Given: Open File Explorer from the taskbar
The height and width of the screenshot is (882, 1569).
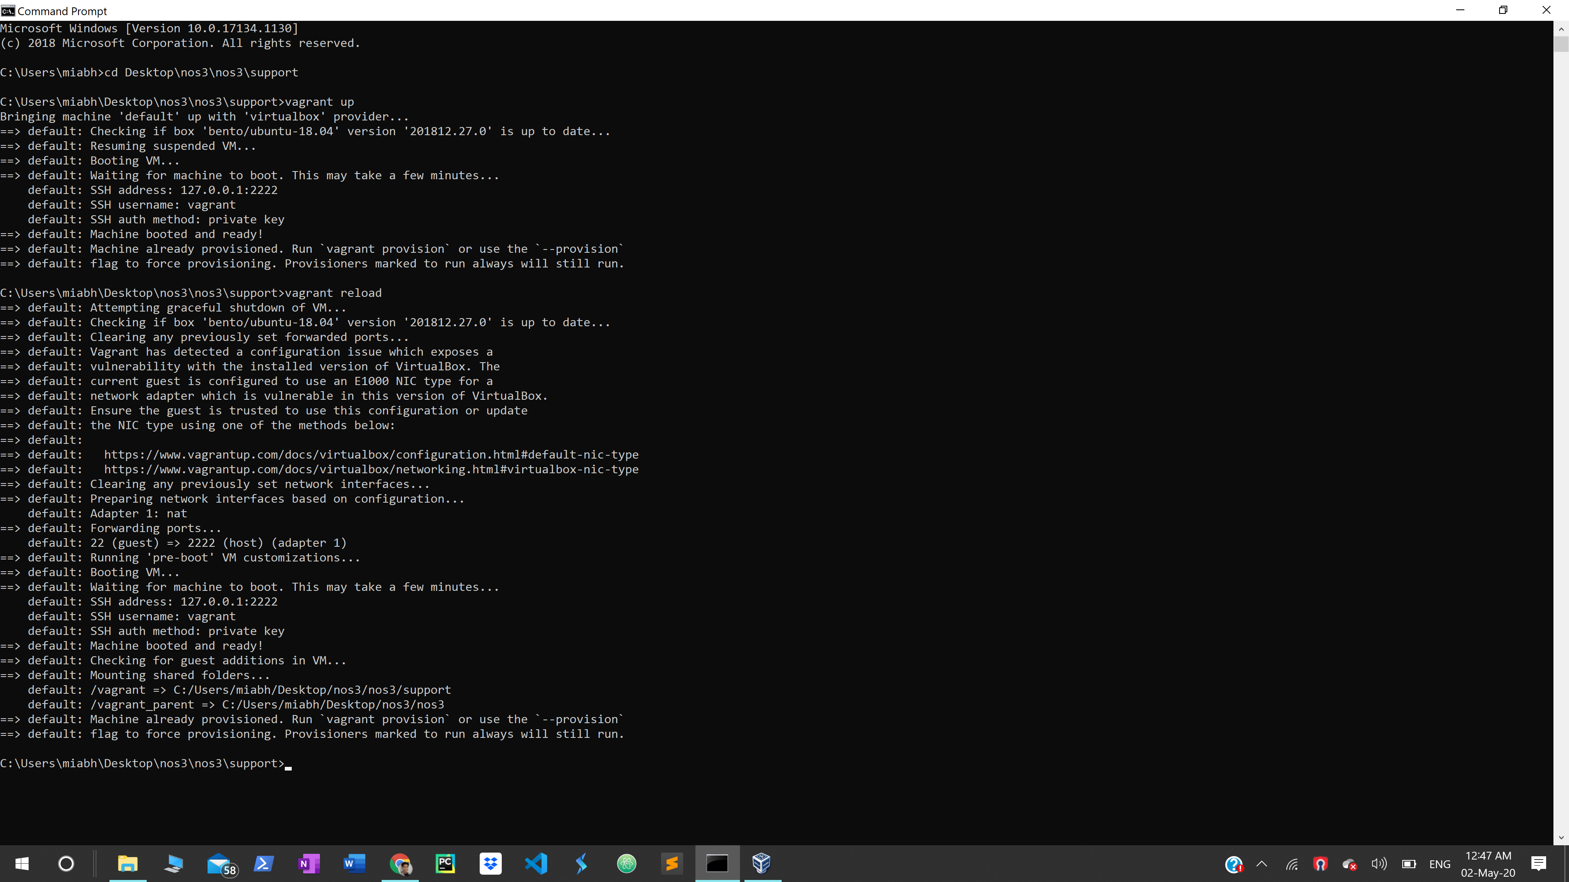Looking at the screenshot, I should (127, 863).
